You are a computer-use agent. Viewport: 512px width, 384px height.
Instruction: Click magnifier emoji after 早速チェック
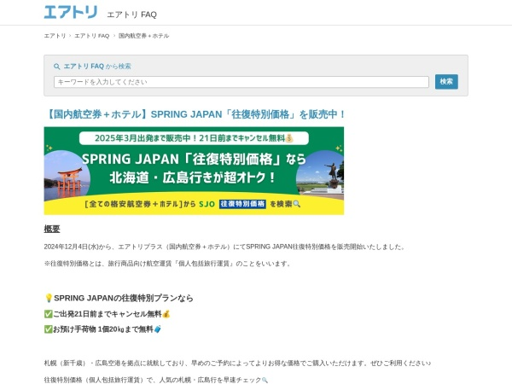click(x=265, y=380)
